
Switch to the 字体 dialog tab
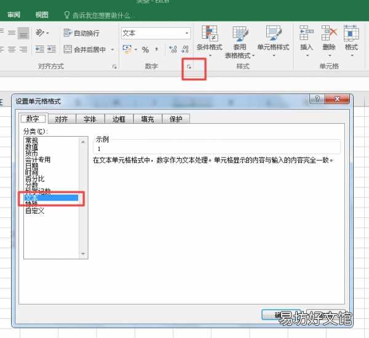(90, 119)
